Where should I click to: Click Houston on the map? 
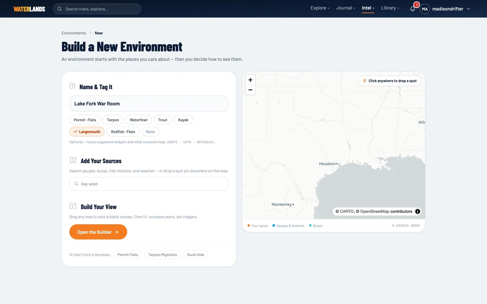pyautogui.click(x=328, y=164)
